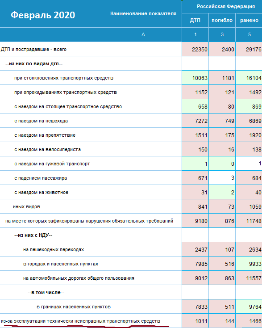Click total accidents value 22350

200,49
